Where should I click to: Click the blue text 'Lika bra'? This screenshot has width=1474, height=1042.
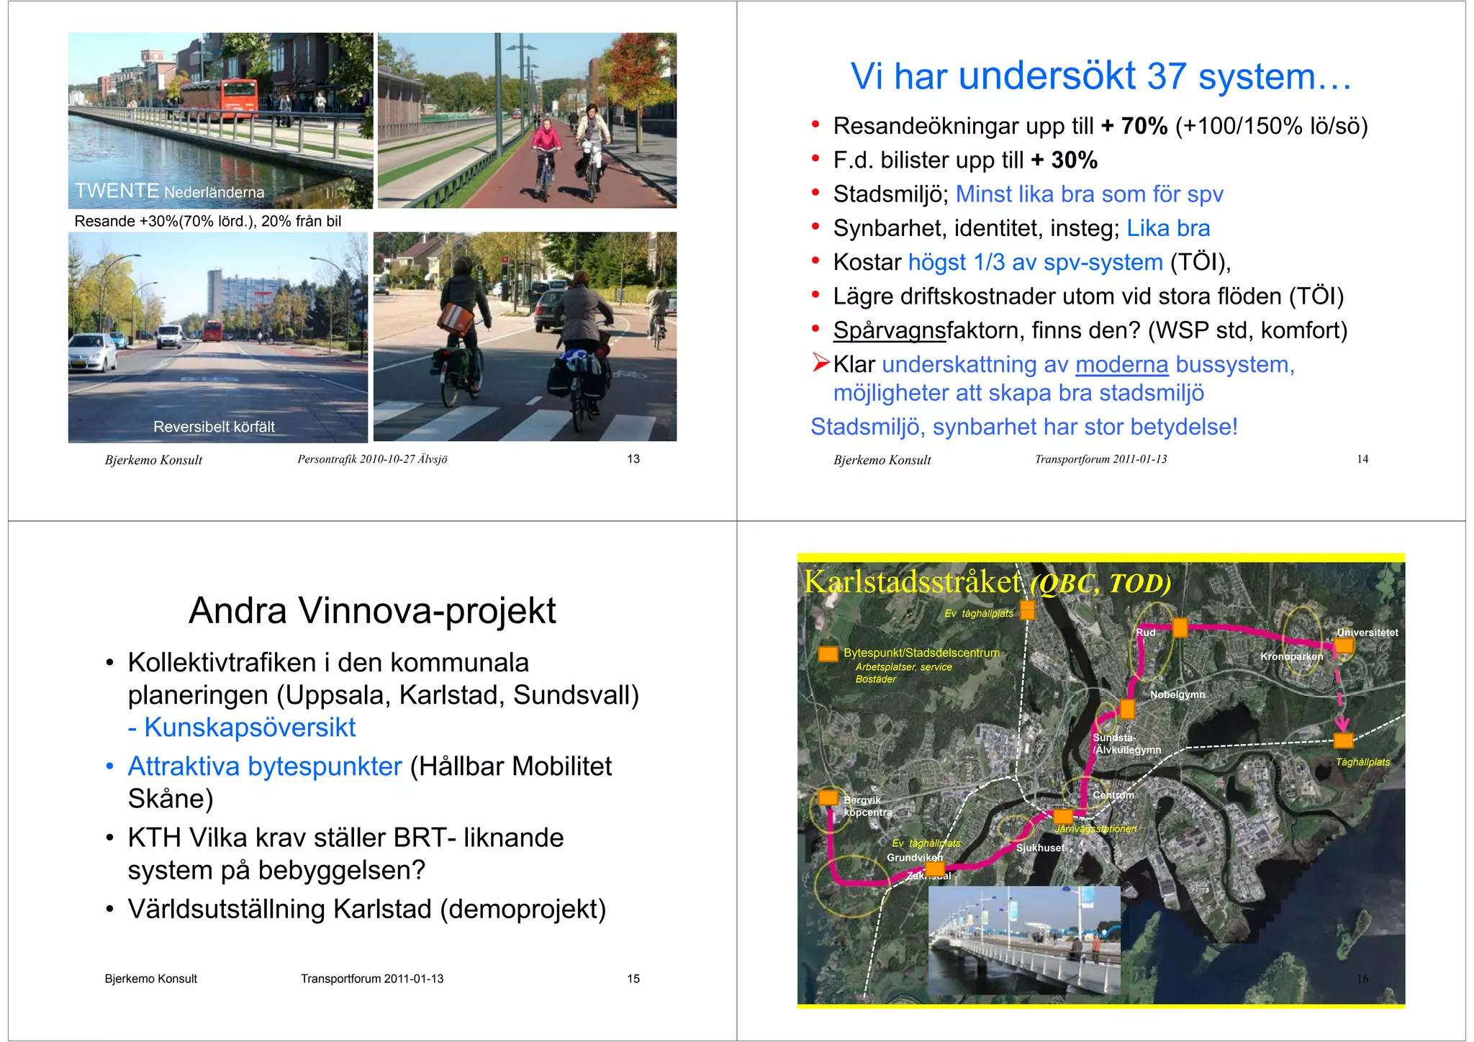[1168, 228]
